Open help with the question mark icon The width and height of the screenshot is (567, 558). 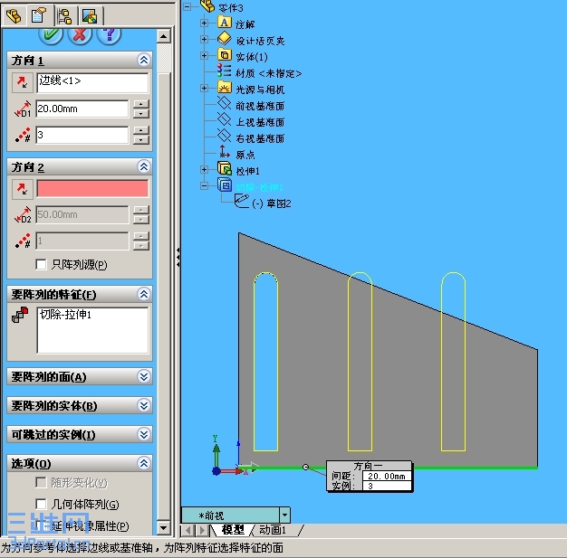coord(109,34)
